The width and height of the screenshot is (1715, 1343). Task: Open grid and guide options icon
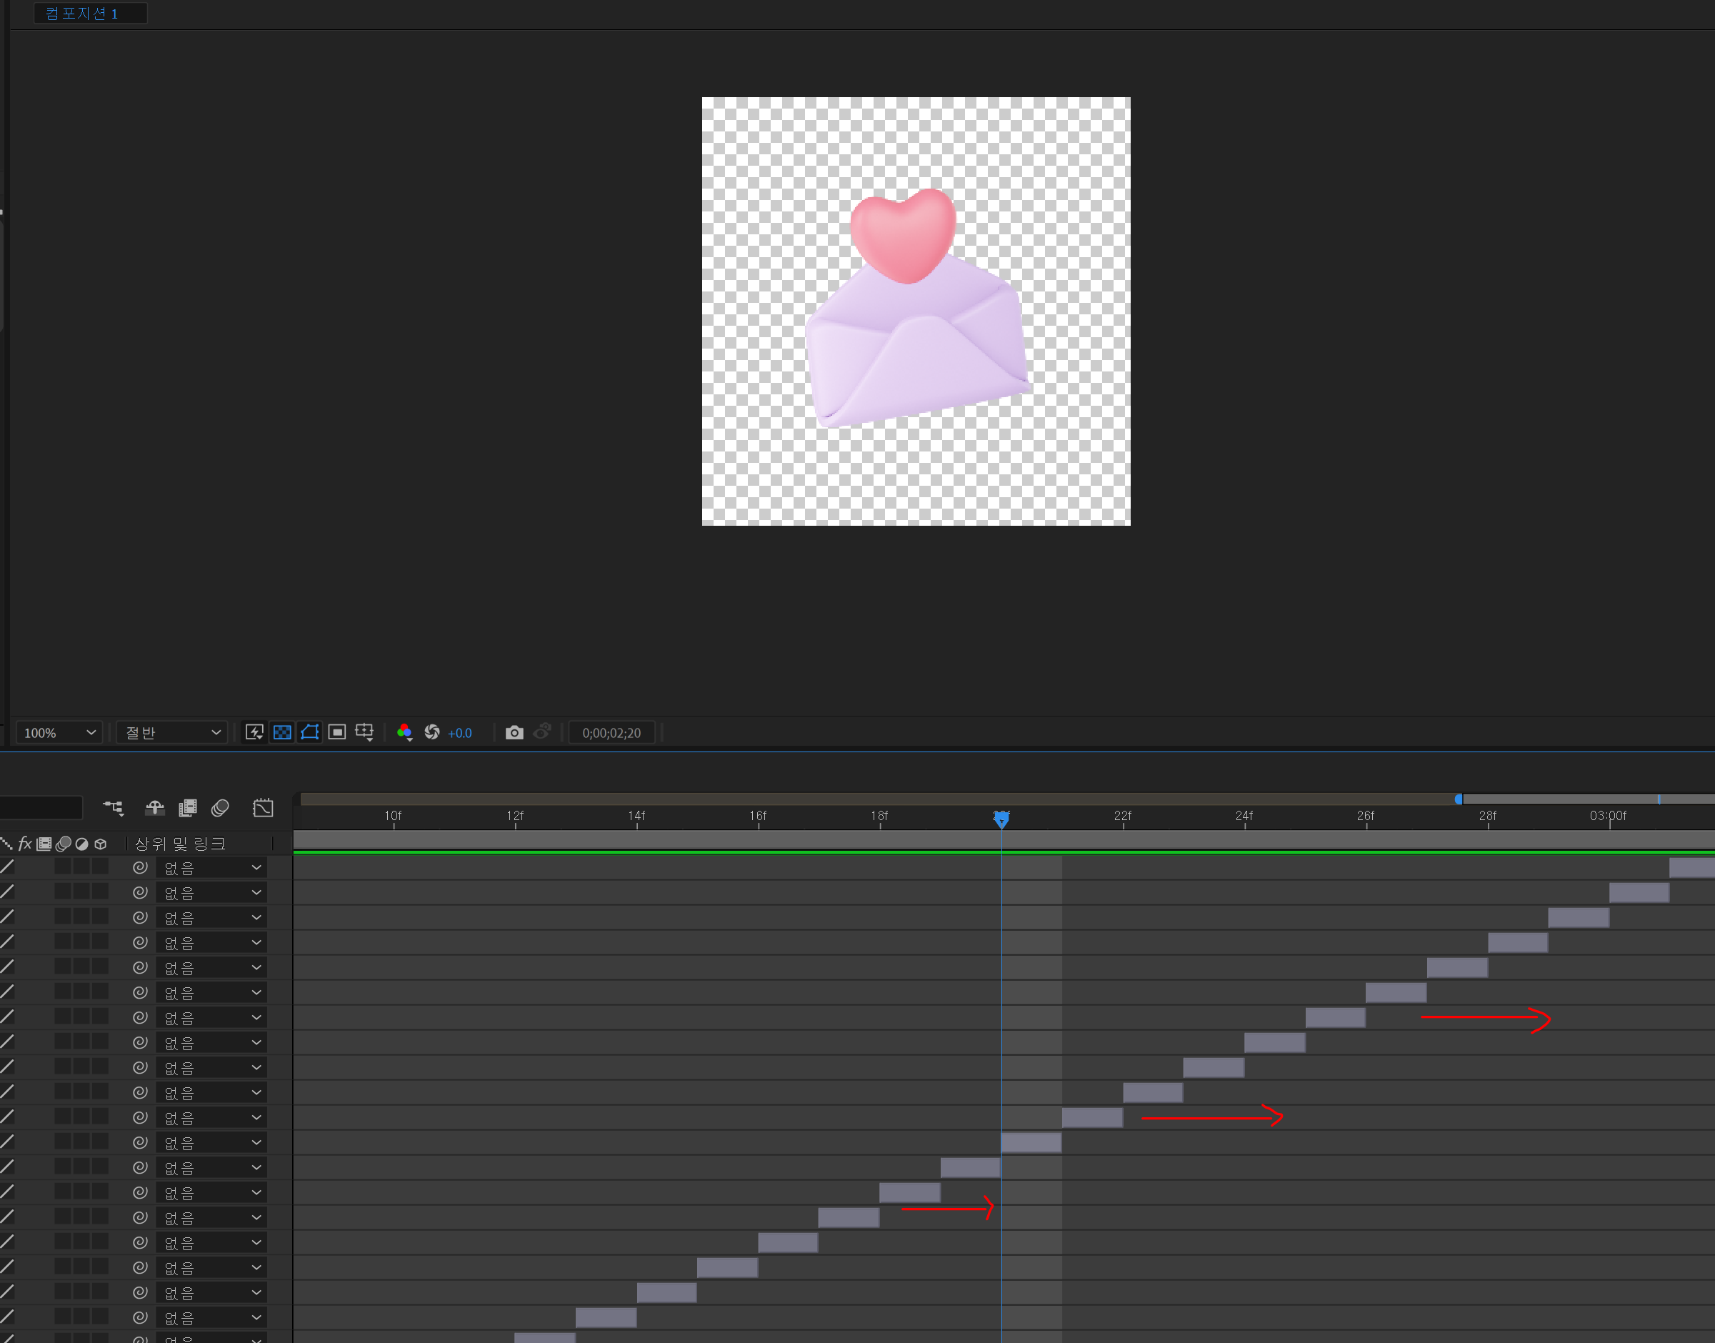coord(364,732)
